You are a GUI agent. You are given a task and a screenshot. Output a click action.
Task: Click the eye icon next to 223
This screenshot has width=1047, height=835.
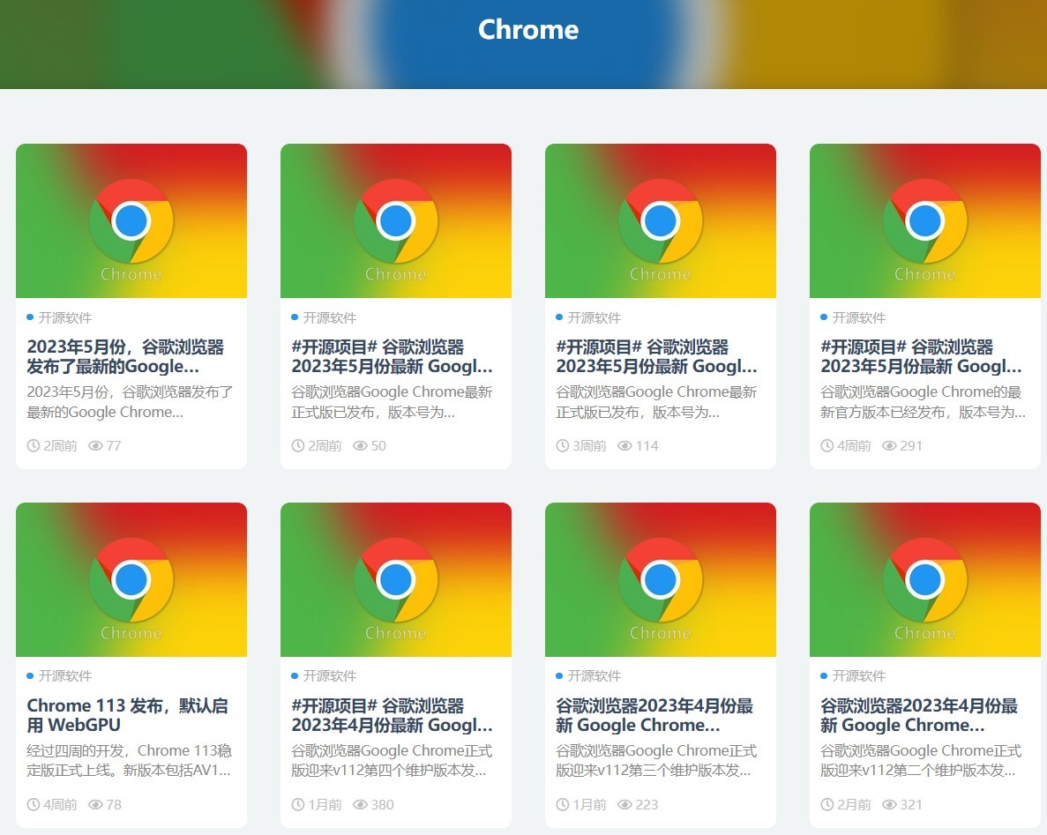625,805
